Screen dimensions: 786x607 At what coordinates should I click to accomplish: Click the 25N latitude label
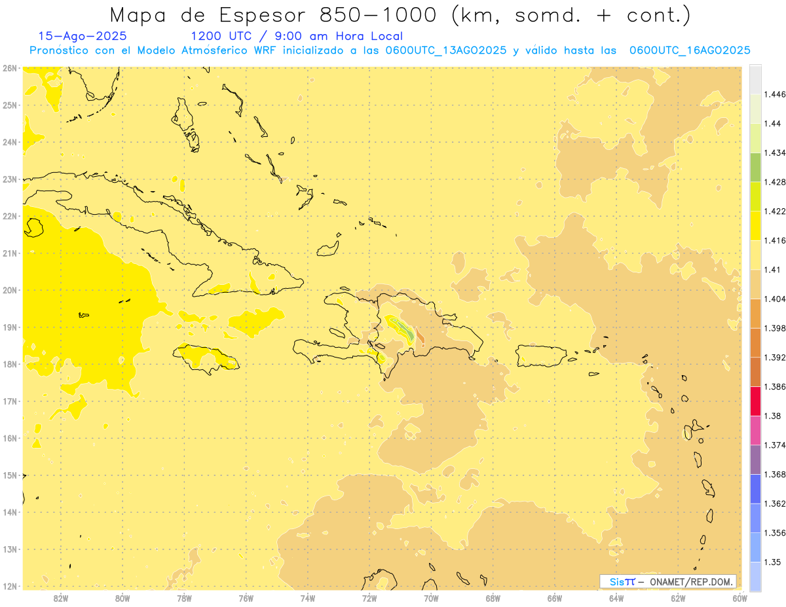coord(9,105)
